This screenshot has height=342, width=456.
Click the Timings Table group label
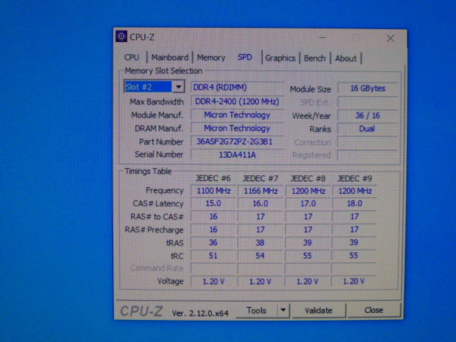148,171
